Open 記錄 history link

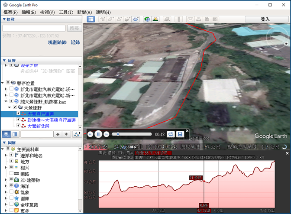pos(75,42)
